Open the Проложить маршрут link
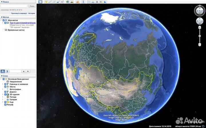This screenshot has height=128, width=206. (x=19, y=13)
